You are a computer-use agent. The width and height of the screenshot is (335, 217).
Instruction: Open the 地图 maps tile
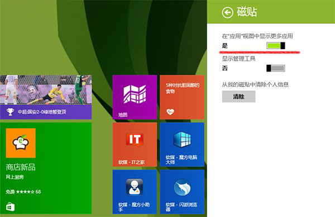135,97
